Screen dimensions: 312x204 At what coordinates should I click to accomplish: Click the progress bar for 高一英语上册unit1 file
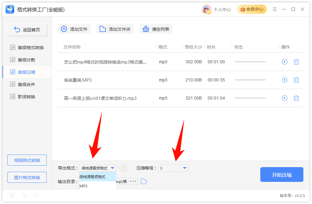coord(250,98)
